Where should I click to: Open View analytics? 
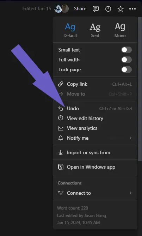click(95, 128)
